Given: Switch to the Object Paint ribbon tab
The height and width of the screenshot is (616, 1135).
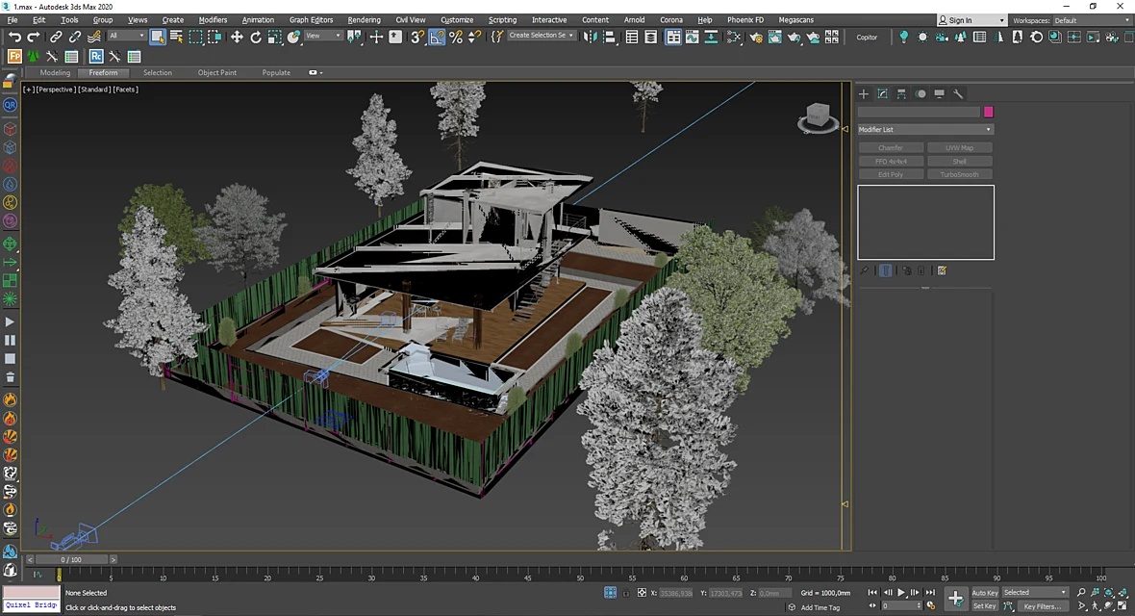Looking at the screenshot, I should click(217, 72).
